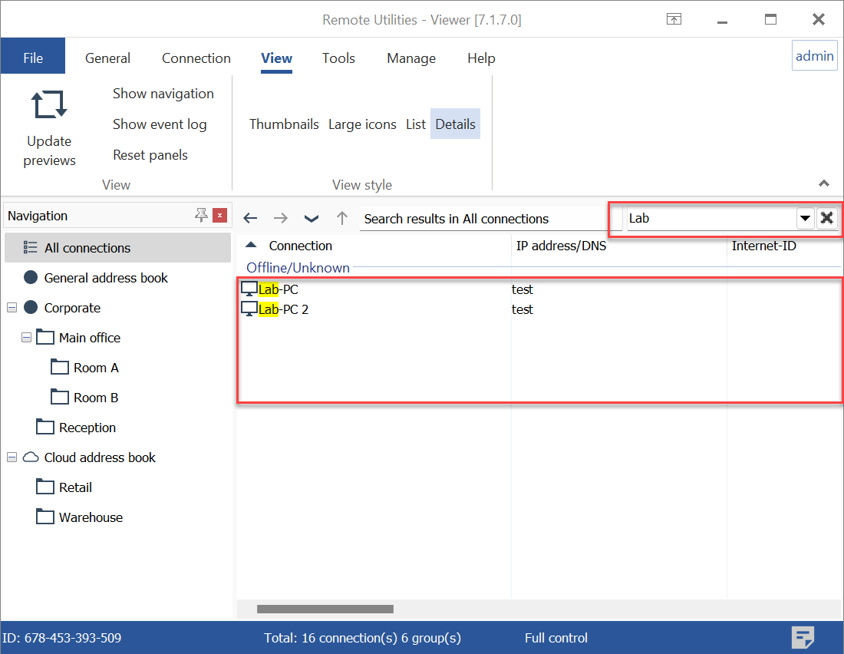
Task: Click the up arrow to go up a level
Action: tap(341, 218)
